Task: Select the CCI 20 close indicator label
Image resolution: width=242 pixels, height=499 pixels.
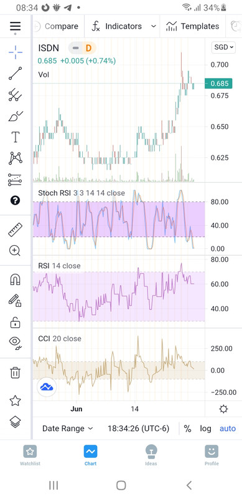Action: [x=60, y=339]
